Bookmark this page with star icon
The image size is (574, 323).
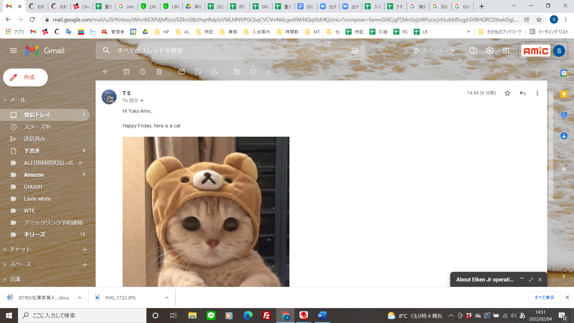pyautogui.click(x=539, y=19)
